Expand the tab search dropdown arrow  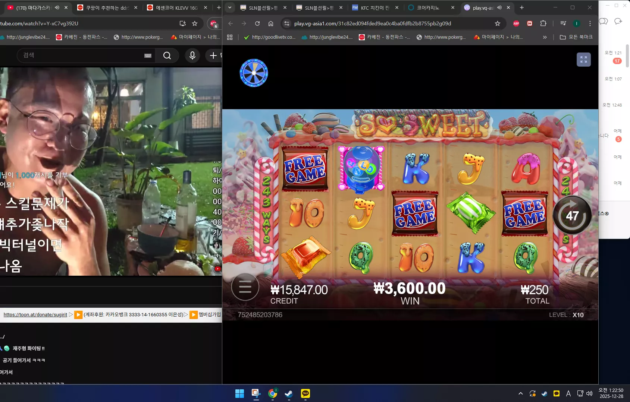tap(230, 7)
